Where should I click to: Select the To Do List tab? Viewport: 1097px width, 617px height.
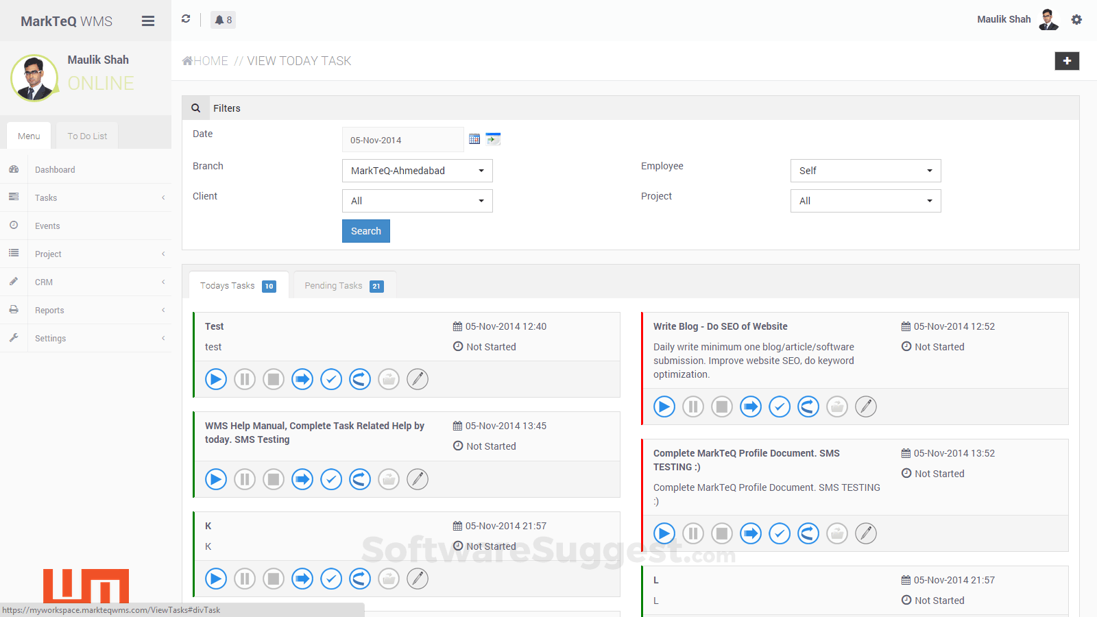click(87, 136)
